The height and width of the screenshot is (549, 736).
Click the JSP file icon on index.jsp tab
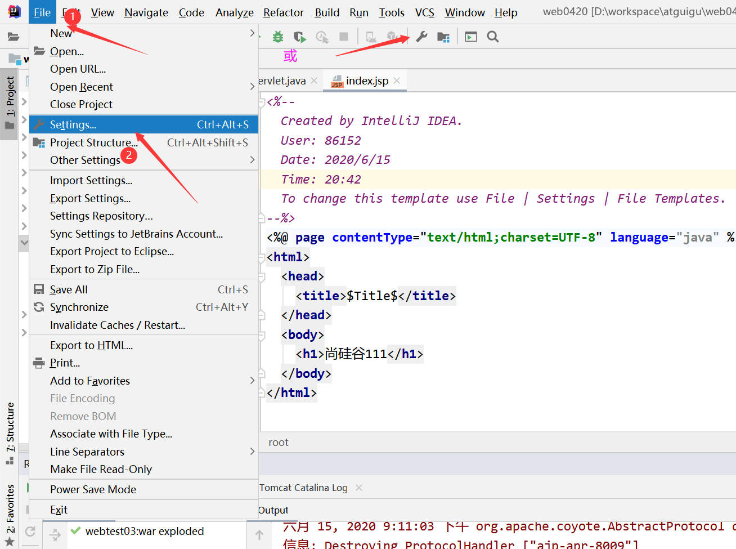point(336,82)
